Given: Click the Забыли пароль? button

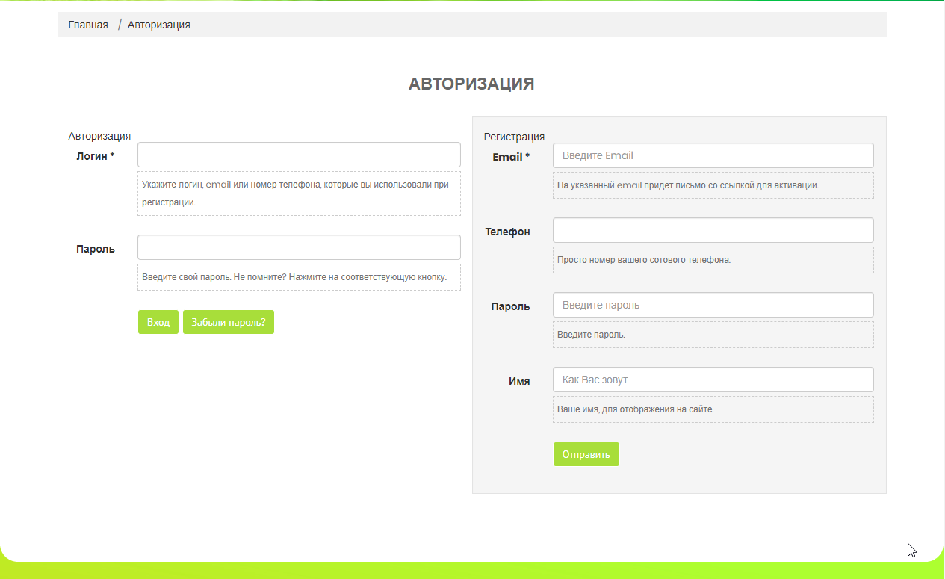Looking at the screenshot, I should [228, 322].
